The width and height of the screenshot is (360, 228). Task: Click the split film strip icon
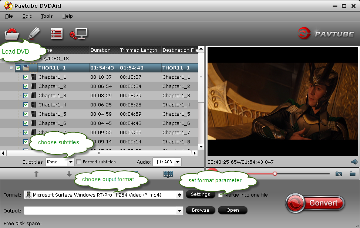coord(168,174)
